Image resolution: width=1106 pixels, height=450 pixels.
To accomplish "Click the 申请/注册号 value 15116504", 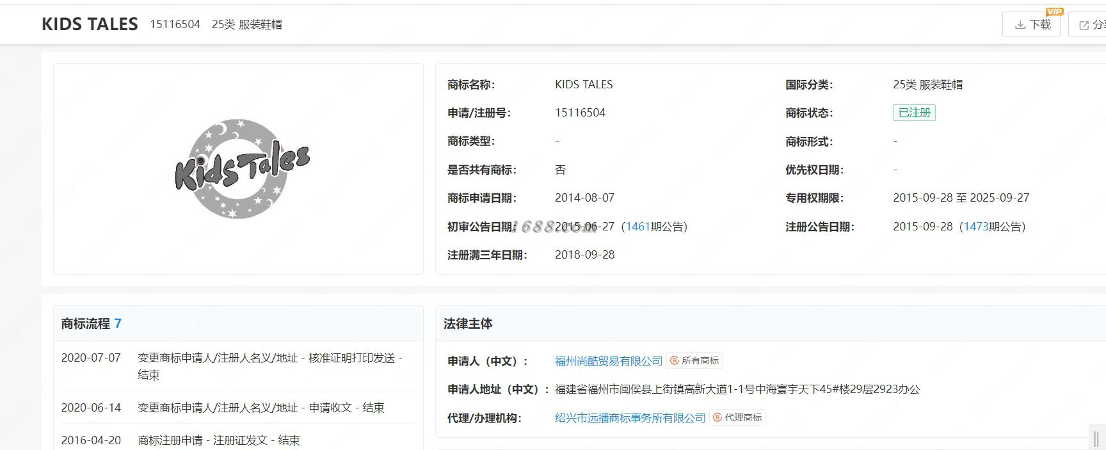I will coord(580,113).
